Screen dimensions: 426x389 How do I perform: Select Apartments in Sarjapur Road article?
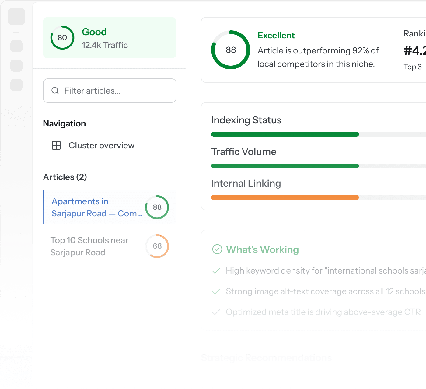point(110,207)
